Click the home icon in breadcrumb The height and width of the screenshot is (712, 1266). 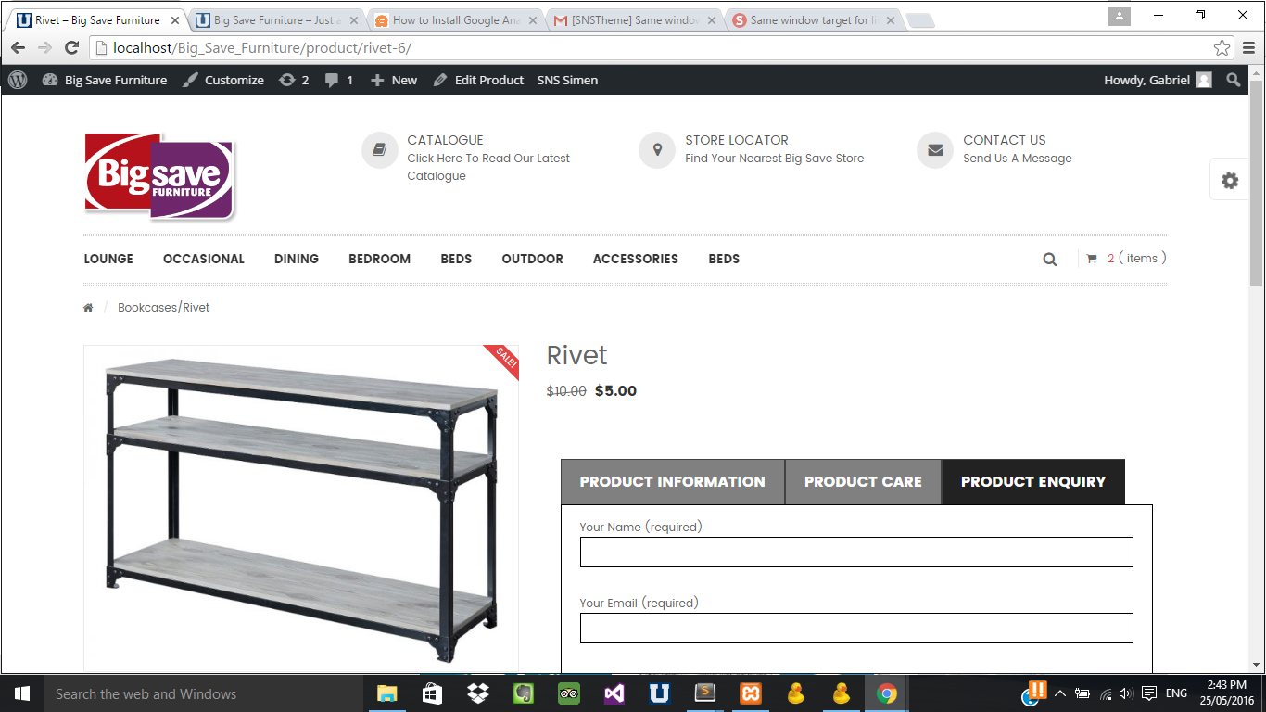click(88, 308)
